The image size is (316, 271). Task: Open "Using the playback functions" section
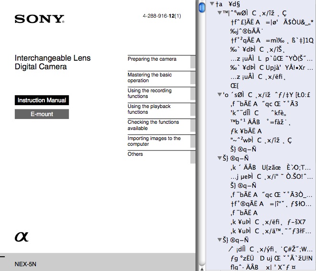point(149,109)
